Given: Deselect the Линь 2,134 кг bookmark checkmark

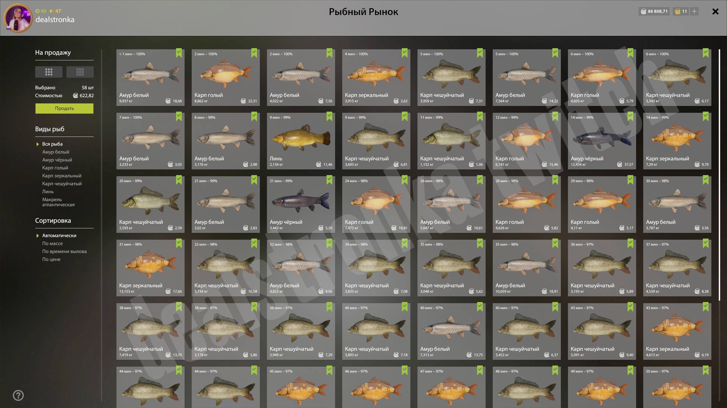Looking at the screenshot, I should 329,116.
